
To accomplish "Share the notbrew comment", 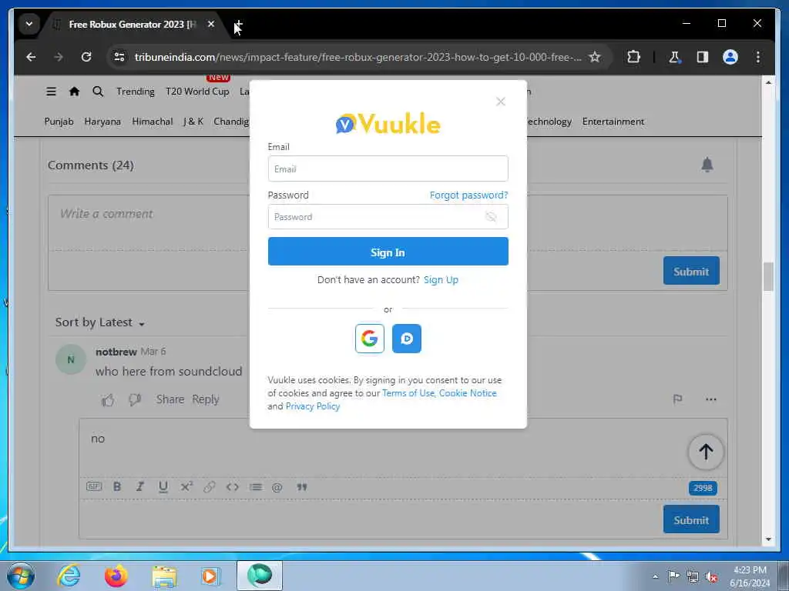I will 170,399.
